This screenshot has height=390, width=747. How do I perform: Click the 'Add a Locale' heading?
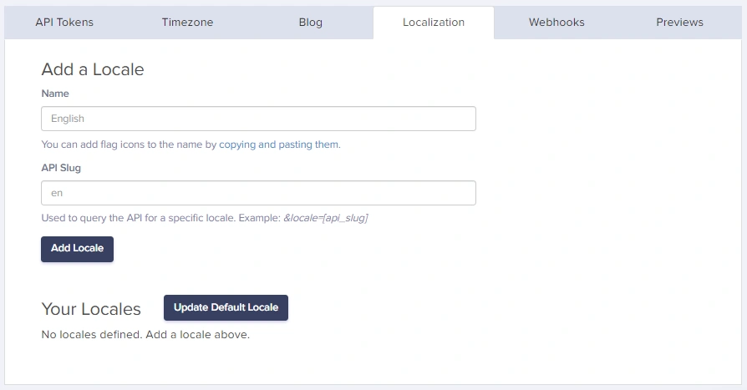click(x=93, y=69)
